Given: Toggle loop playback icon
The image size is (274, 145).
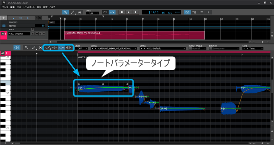Looking at the screenshot, I should click(x=105, y=12).
